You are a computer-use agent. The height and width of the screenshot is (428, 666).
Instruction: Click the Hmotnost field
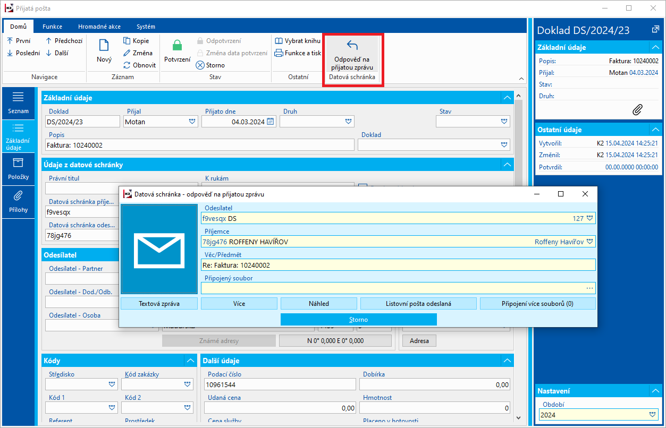tap(435, 408)
